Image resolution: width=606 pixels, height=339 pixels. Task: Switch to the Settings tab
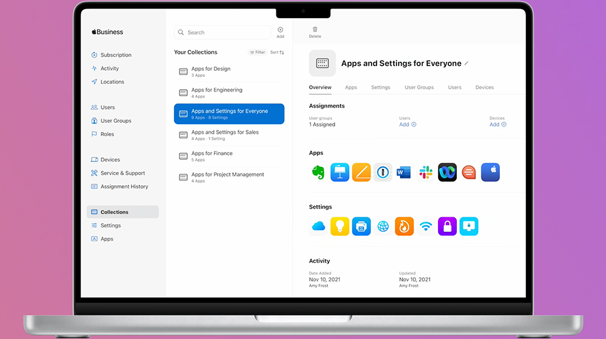coord(381,87)
